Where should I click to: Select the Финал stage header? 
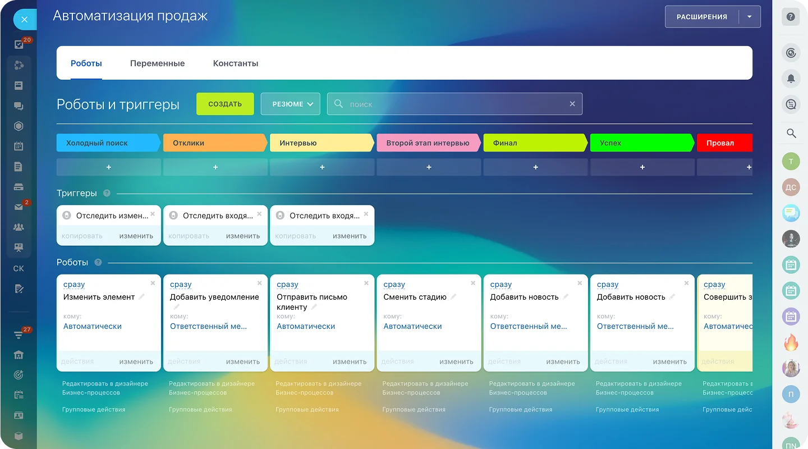point(534,143)
